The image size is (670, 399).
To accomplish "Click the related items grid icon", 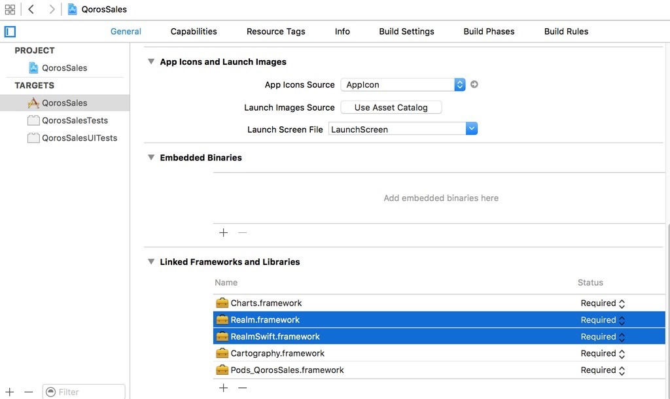I will coord(10,10).
